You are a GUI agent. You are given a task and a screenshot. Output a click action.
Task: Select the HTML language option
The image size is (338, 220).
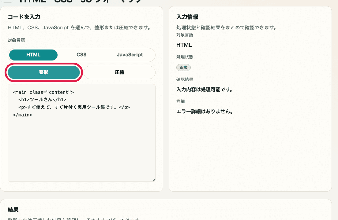coord(33,55)
